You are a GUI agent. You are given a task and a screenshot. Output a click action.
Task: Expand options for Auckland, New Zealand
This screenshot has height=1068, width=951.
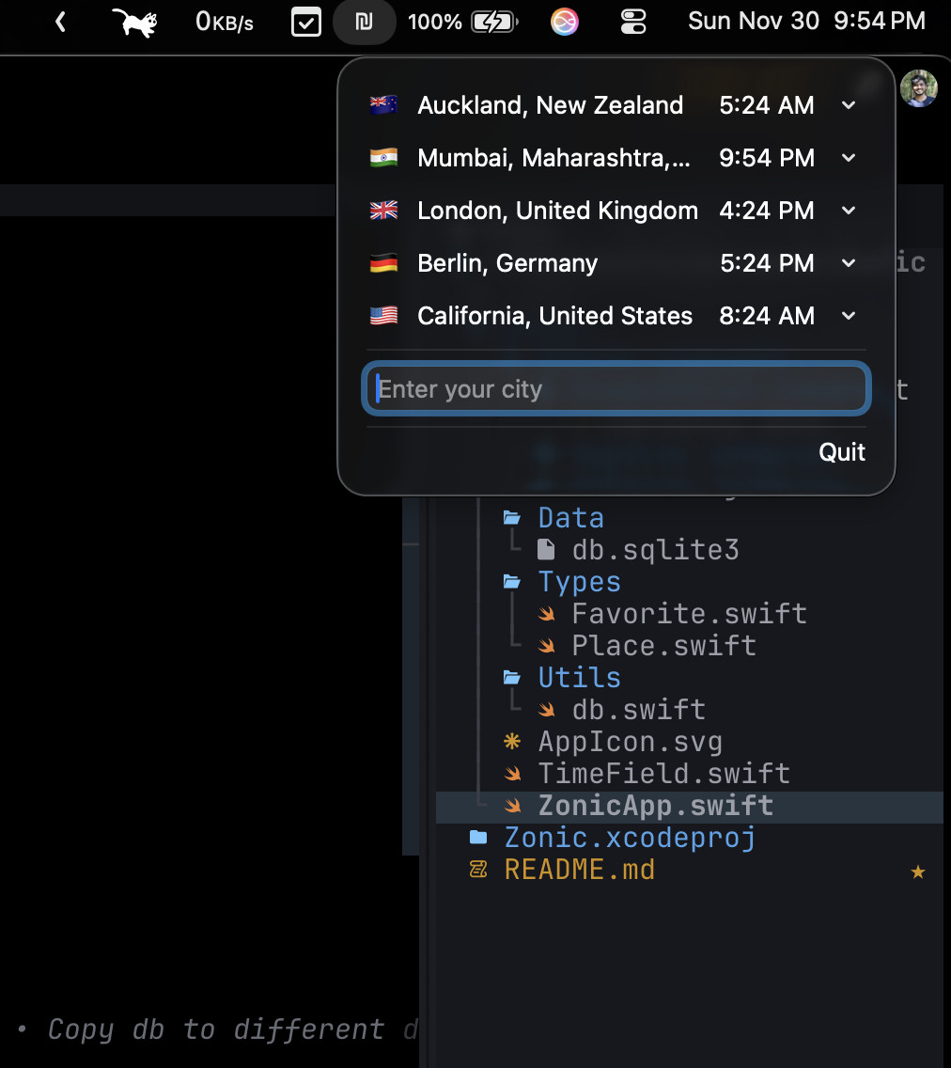(849, 105)
